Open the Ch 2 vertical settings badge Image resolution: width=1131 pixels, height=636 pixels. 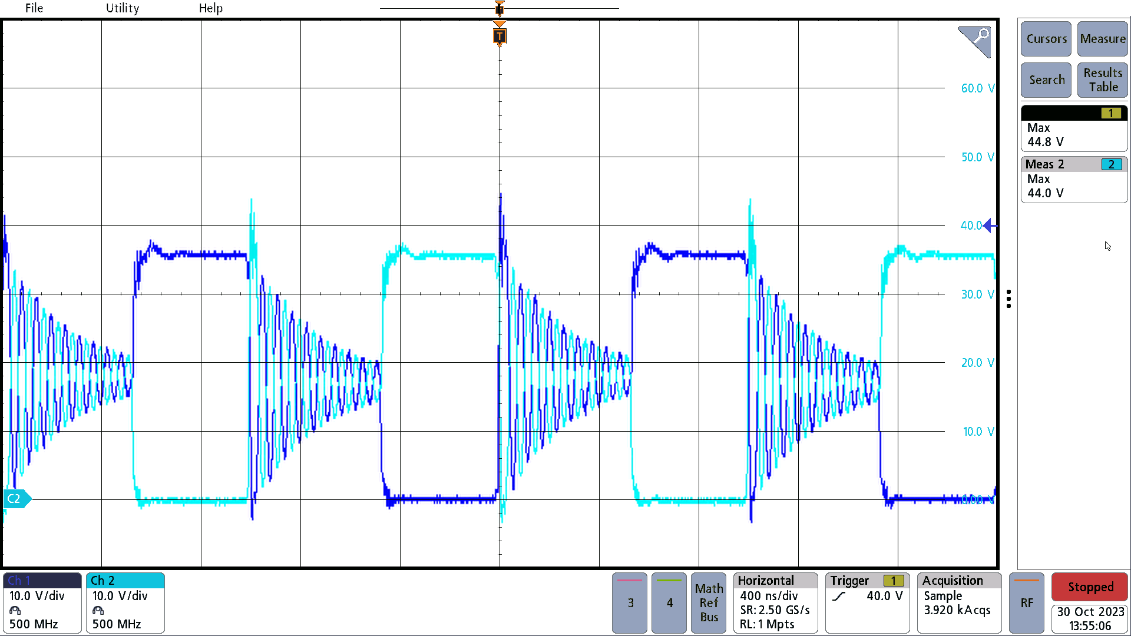pos(125,603)
